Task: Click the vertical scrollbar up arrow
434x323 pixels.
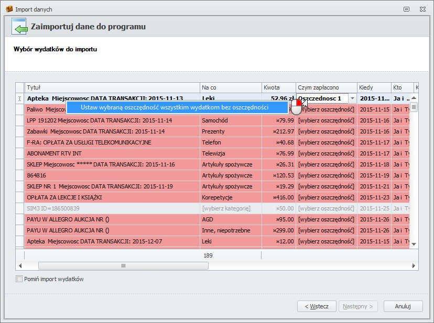Action: pos(414,98)
